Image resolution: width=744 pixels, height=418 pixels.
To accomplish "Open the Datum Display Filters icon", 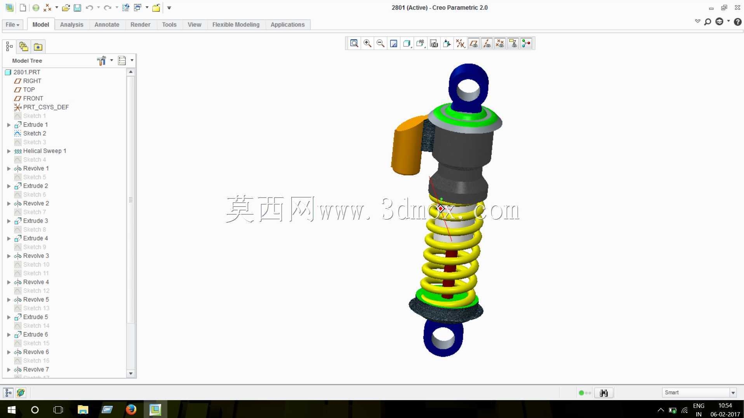I will click(460, 43).
